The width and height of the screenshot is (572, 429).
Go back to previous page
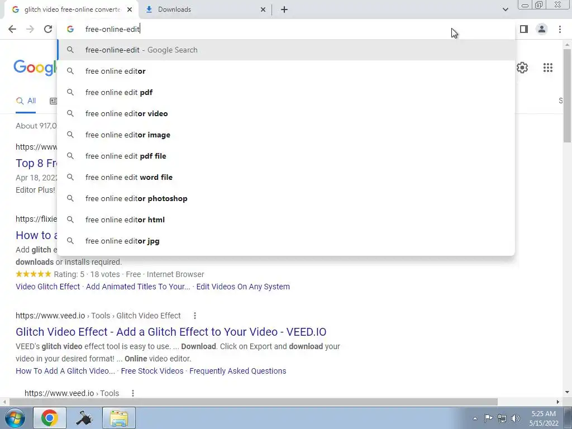[x=12, y=29]
